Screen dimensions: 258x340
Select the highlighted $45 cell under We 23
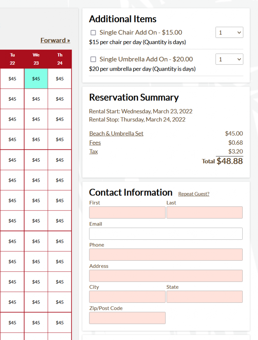point(36,79)
